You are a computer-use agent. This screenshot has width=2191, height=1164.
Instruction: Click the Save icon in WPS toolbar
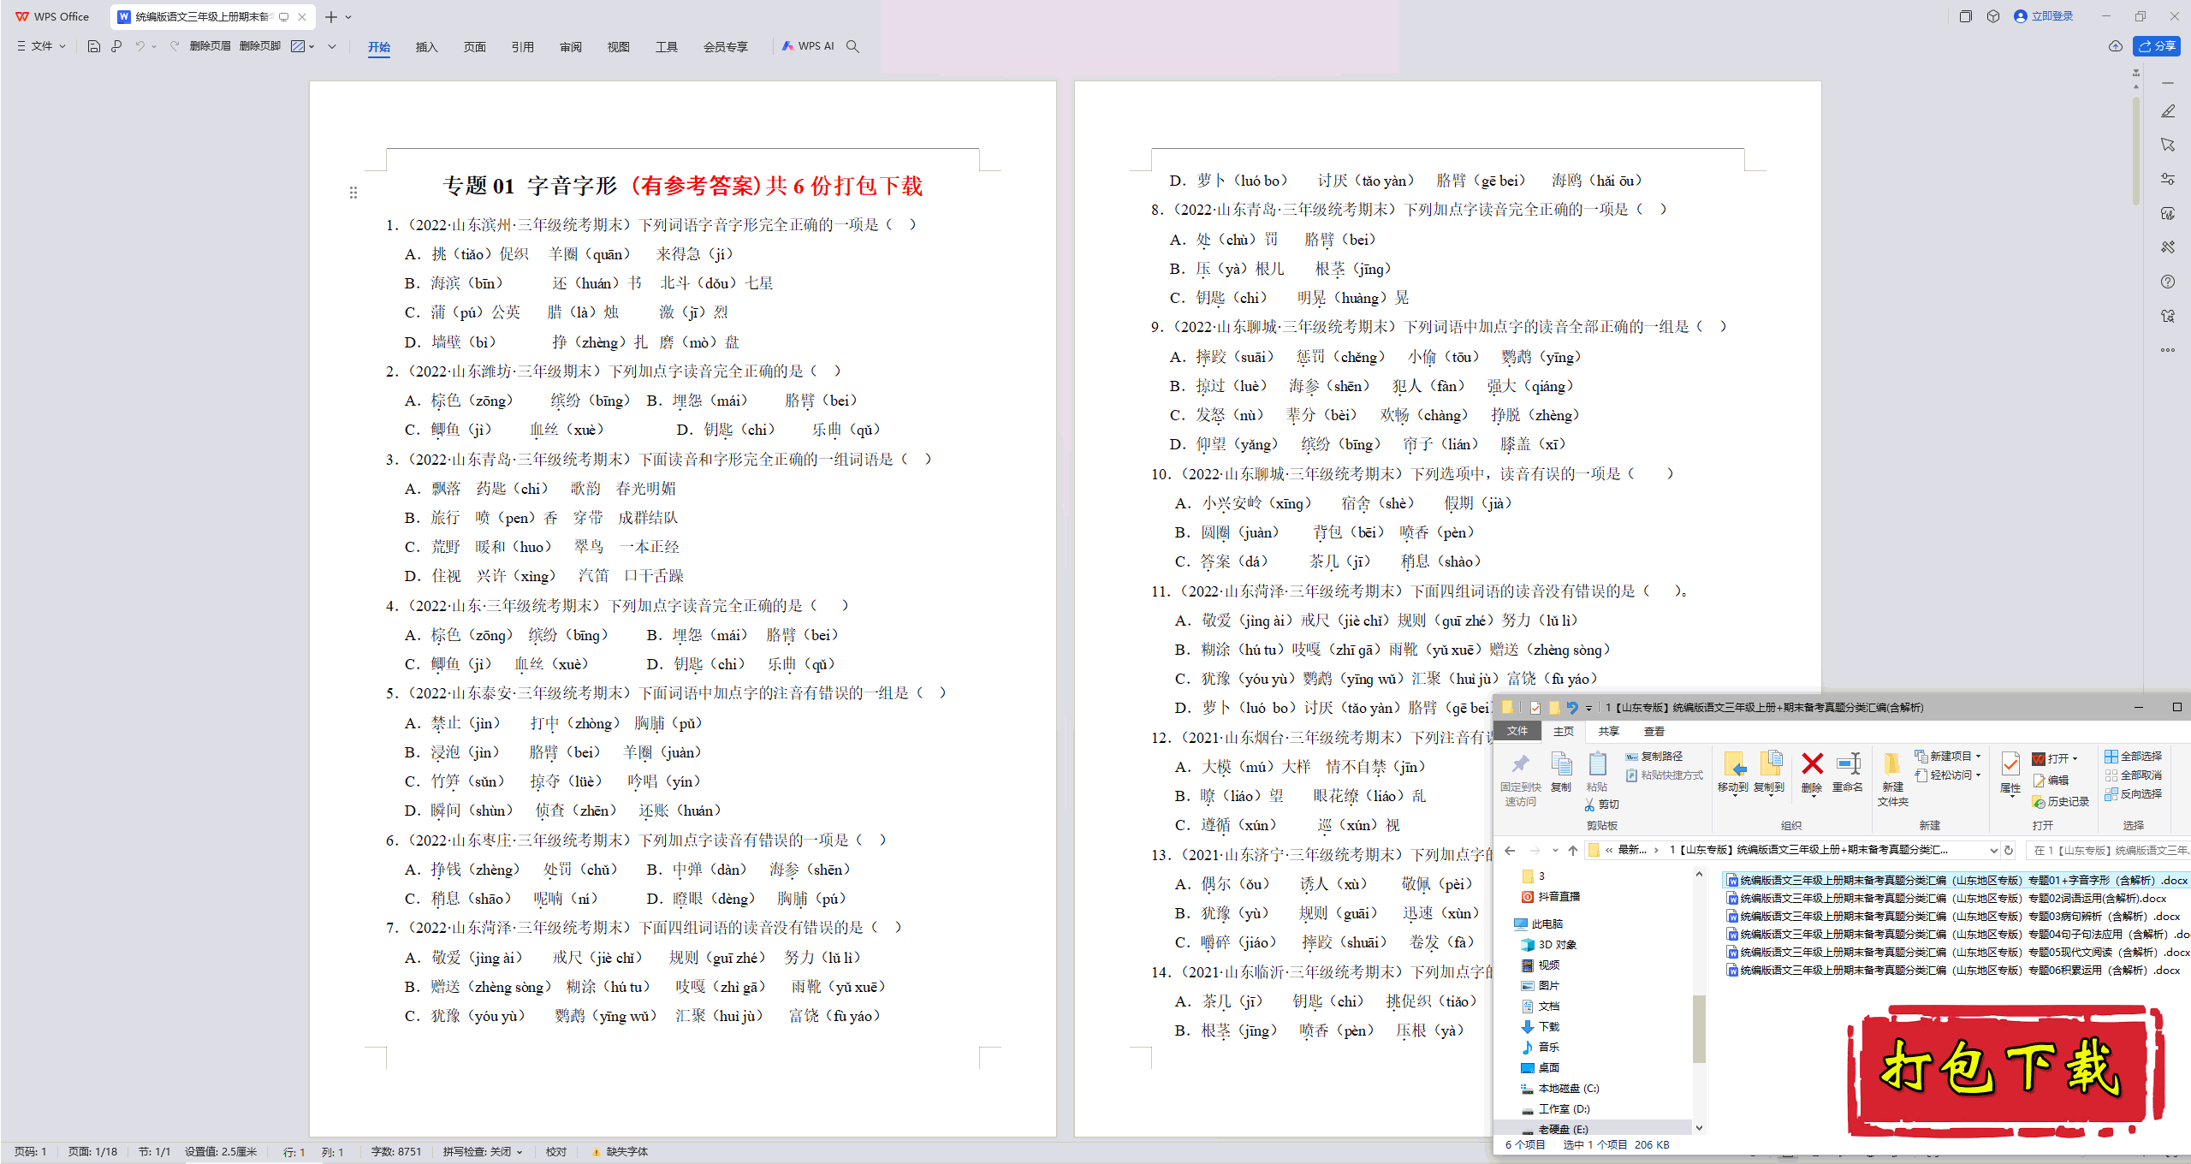click(x=94, y=46)
